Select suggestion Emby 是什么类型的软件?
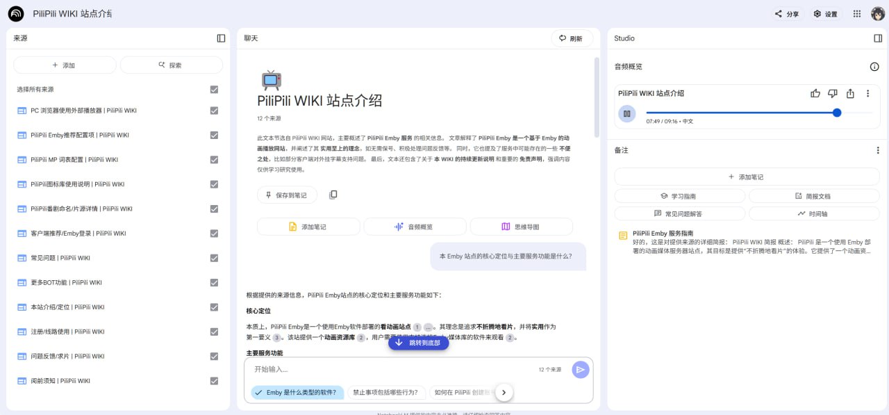The height and width of the screenshot is (415, 889). coord(297,393)
